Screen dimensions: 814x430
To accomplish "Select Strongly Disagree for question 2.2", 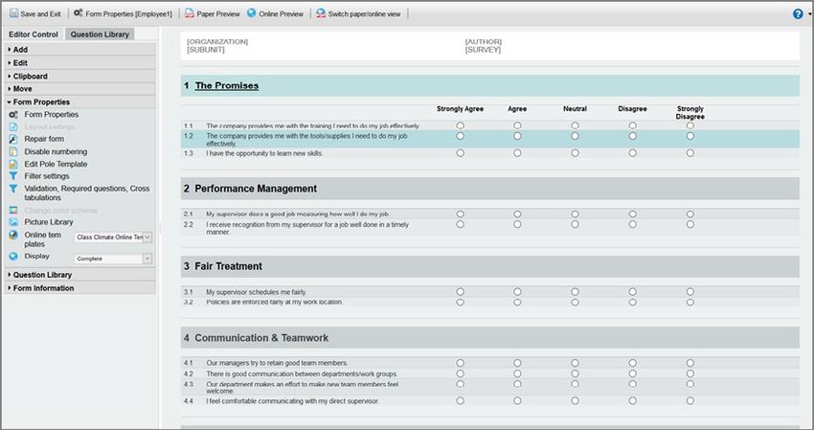I will point(690,224).
